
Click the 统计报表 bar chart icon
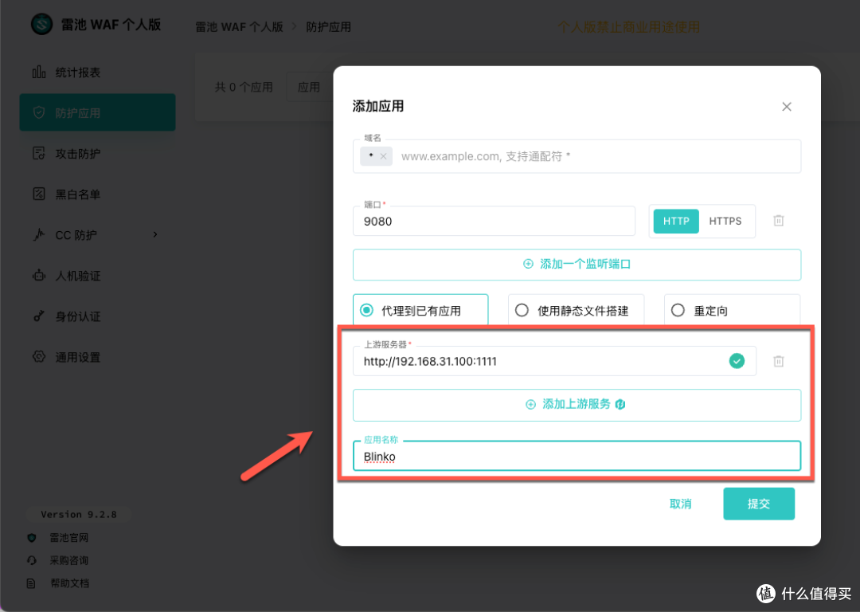pyautogui.click(x=39, y=72)
